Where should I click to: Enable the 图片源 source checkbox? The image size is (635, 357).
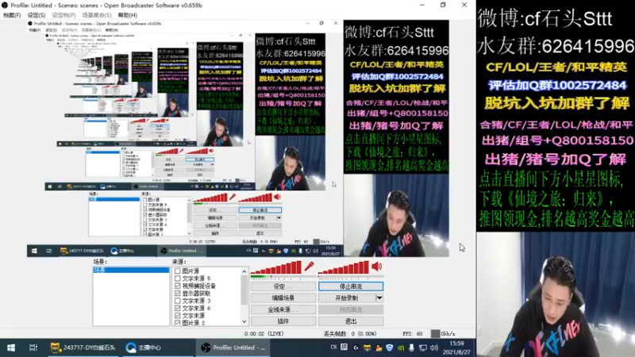coord(177,271)
